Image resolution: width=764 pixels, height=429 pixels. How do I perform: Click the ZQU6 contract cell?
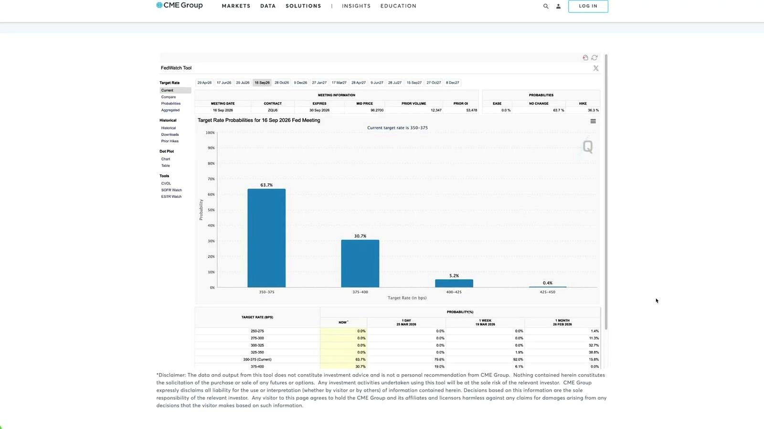(273, 110)
